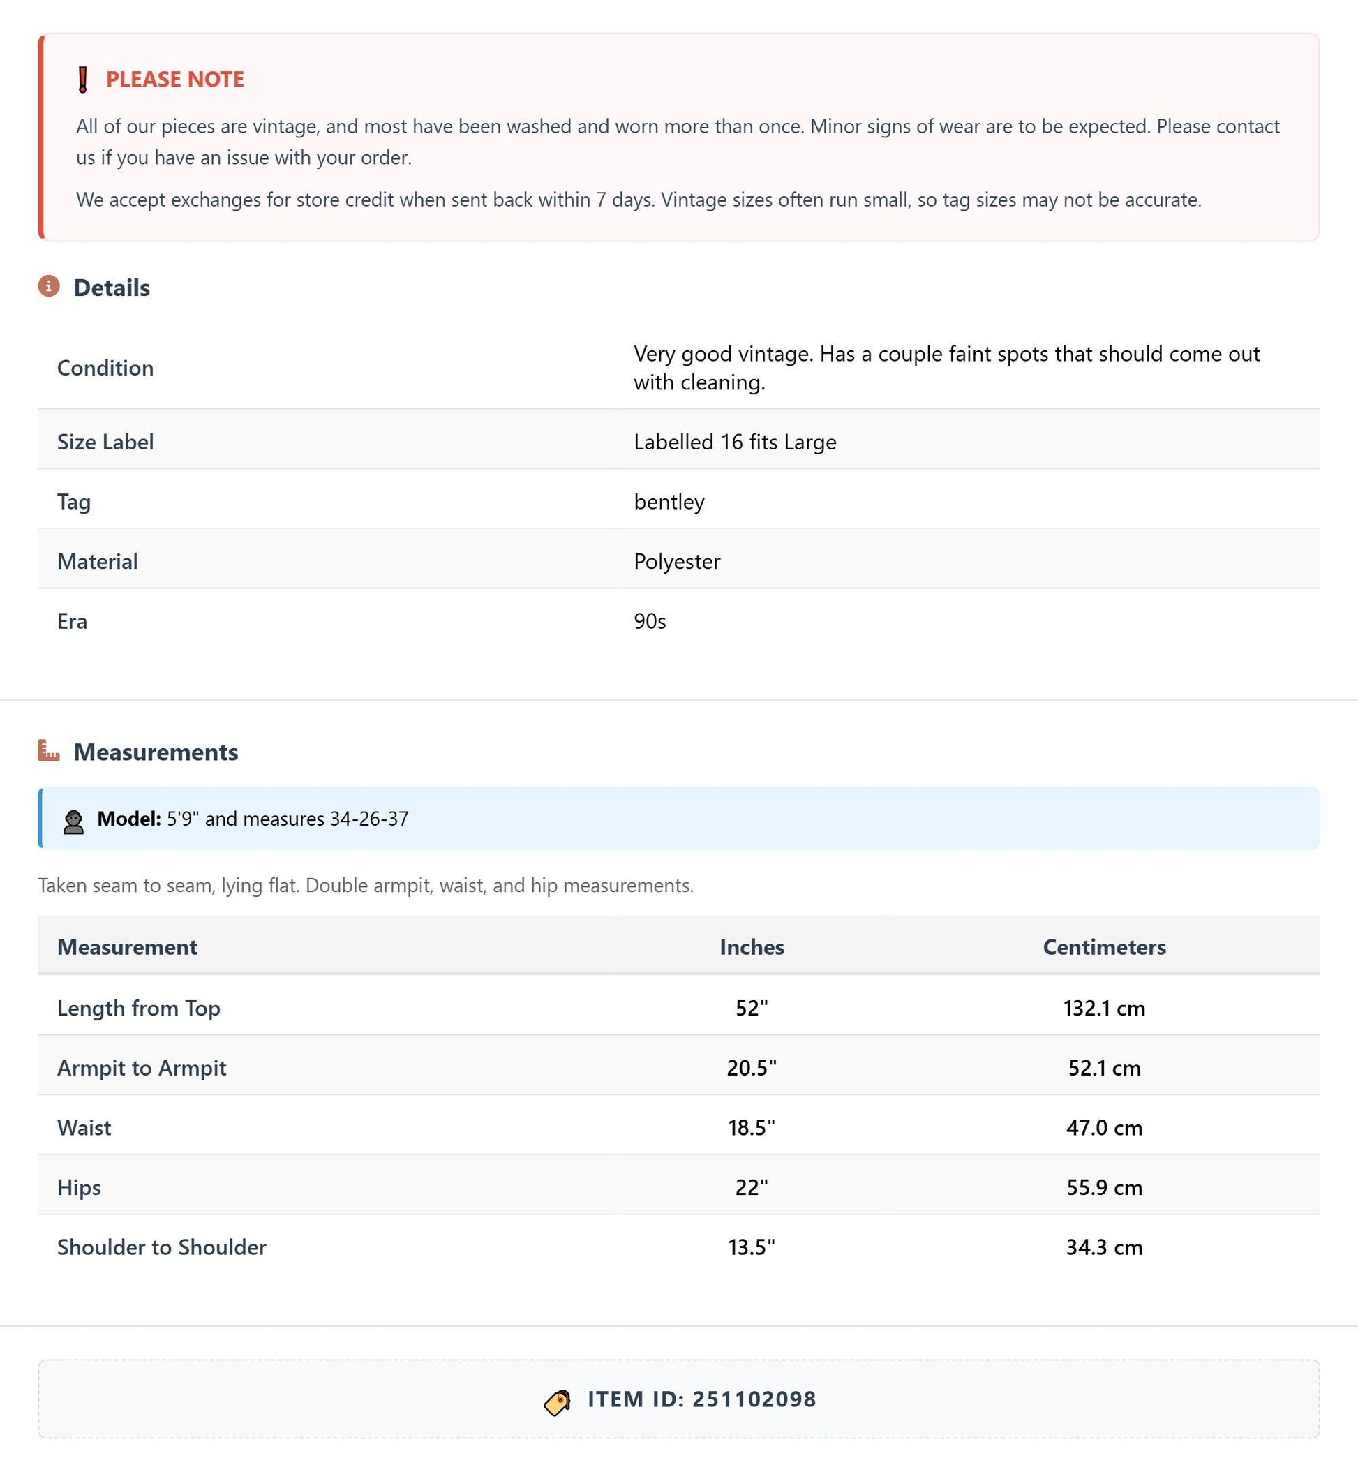1358x1472 pixels.
Task: Click the Measurements ruler icon
Action: tap(49, 750)
